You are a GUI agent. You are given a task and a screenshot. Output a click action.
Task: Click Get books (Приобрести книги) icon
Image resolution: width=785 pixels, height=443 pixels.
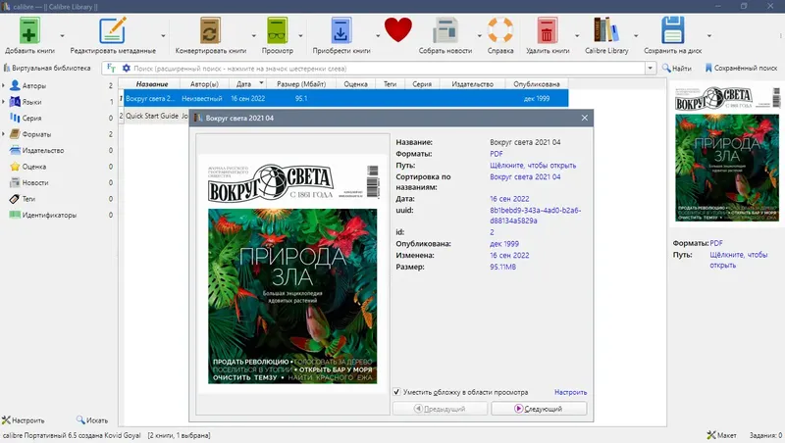pos(340,30)
